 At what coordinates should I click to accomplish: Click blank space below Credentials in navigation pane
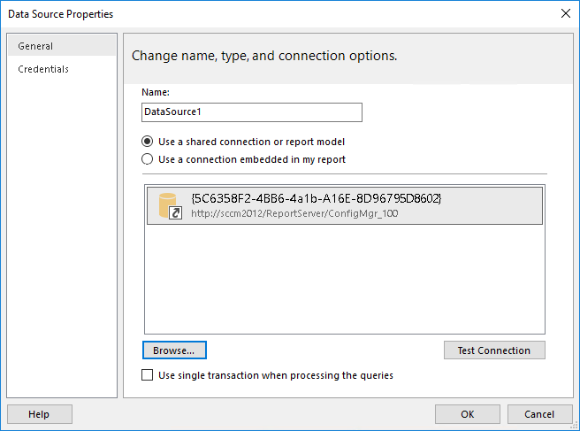click(62, 237)
